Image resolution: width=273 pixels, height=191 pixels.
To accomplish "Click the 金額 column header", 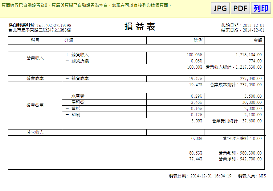I will pos(257,40).
